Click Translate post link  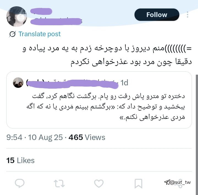pyautogui.click(x=40, y=34)
